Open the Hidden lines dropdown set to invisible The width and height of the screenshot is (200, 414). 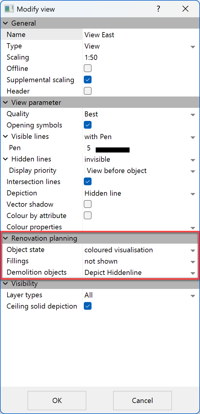tap(193, 160)
